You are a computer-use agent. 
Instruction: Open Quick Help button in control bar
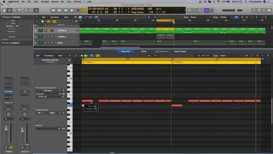pos(15,10)
